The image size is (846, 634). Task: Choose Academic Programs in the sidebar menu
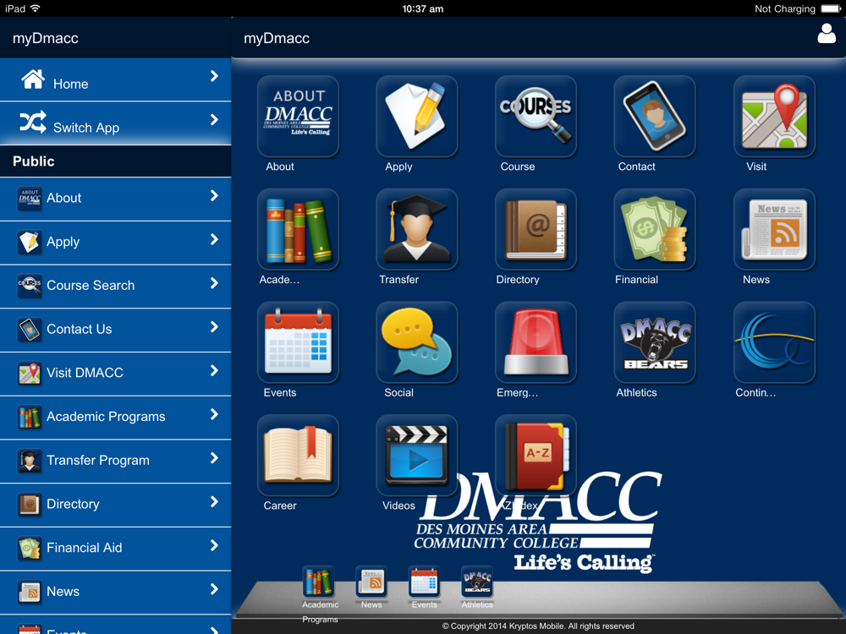click(x=115, y=418)
